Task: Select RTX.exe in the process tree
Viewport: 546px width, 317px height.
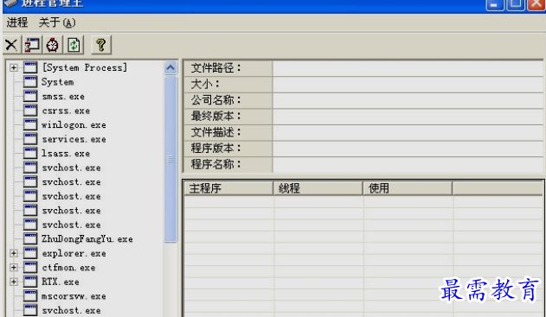Action: click(x=61, y=282)
